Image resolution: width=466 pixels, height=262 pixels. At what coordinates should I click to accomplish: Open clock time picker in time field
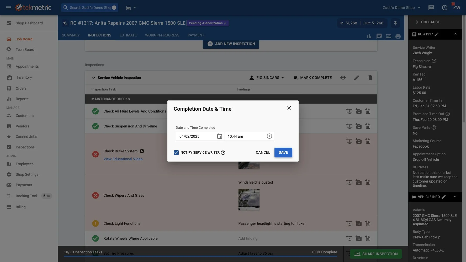click(269, 136)
